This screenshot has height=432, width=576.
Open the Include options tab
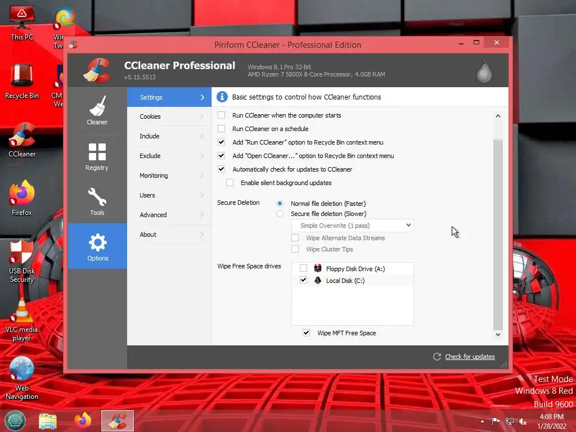click(169, 136)
